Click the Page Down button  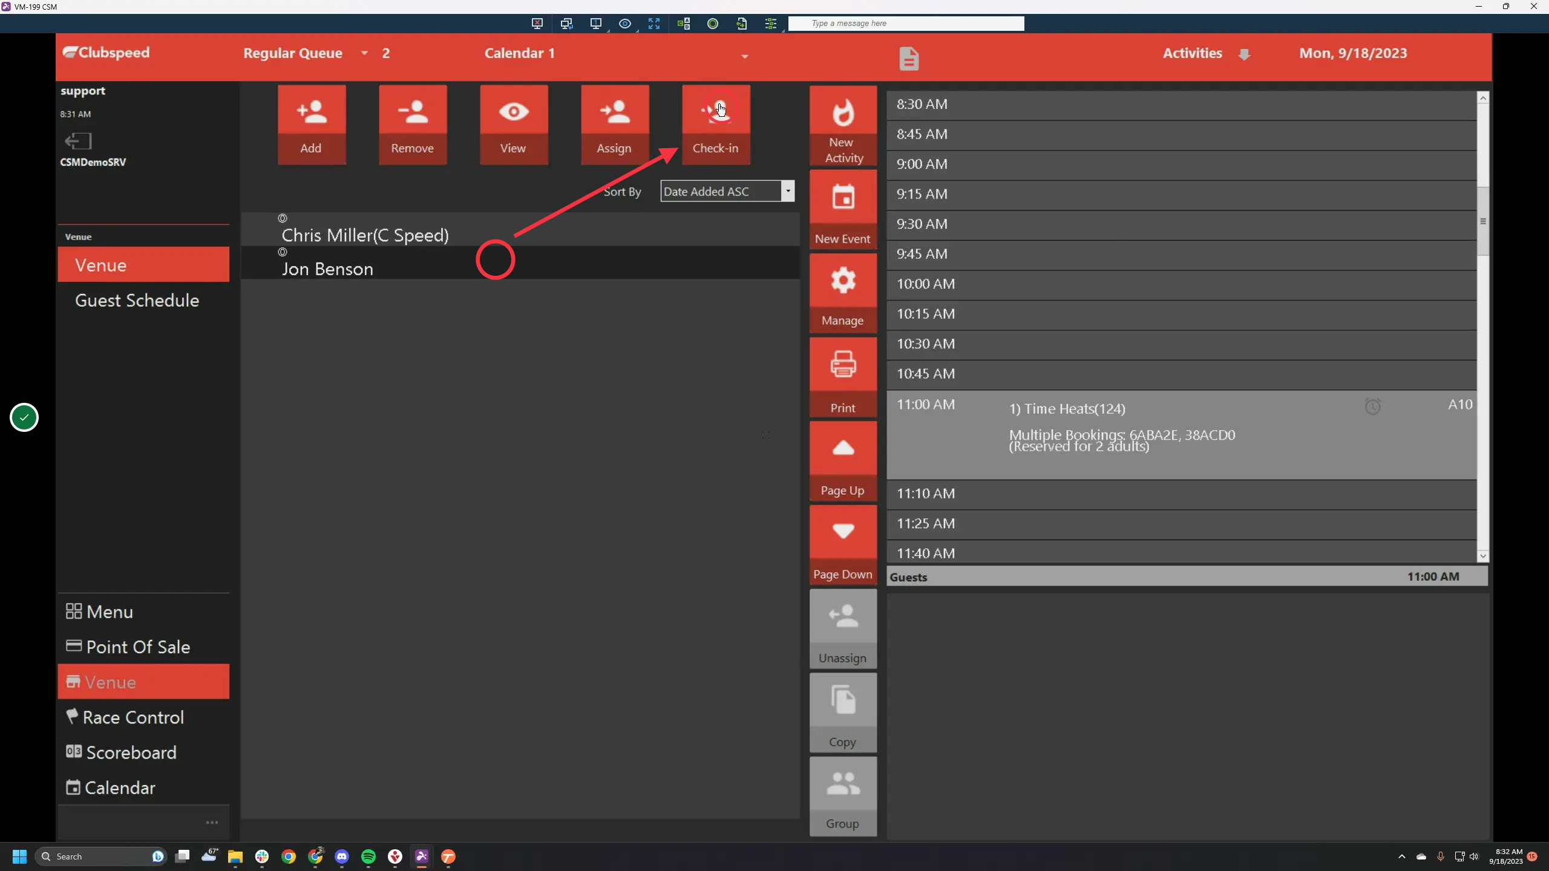tap(843, 545)
